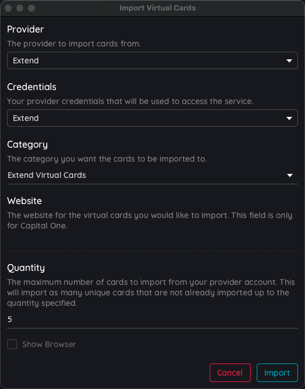Open the Provider dropdown showing Extend

tap(152, 60)
